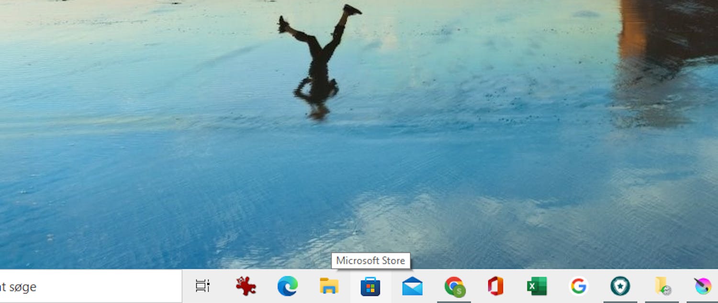The image size is (718, 303).
Task: Launch Microsoft Edge from the taskbar
Action: point(287,286)
